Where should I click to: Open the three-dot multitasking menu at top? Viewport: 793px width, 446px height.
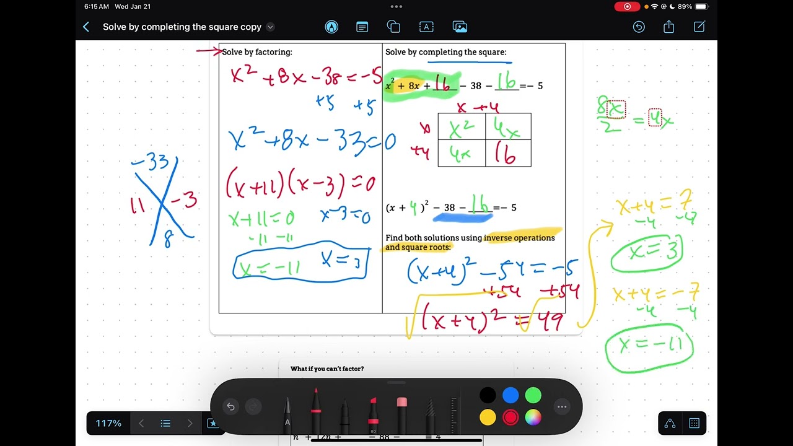coord(396,6)
